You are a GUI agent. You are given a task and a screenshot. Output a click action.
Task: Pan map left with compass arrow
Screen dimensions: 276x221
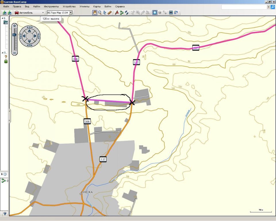coord(24,36)
